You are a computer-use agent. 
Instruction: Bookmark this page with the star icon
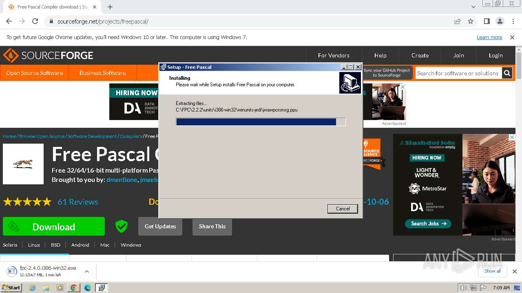click(471, 21)
